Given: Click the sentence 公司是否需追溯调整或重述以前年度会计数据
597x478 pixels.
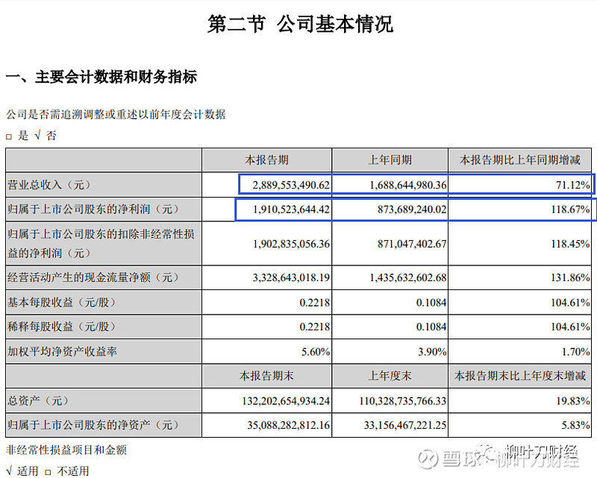Looking at the screenshot, I should [x=116, y=114].
